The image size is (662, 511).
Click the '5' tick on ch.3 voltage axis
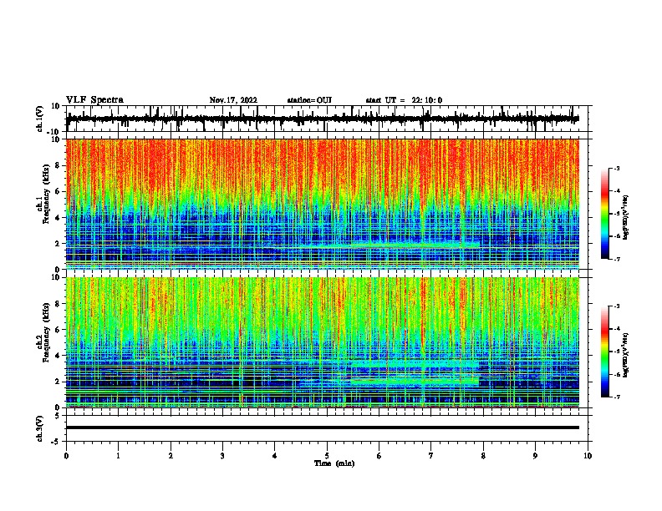click(x=59, y=416)
